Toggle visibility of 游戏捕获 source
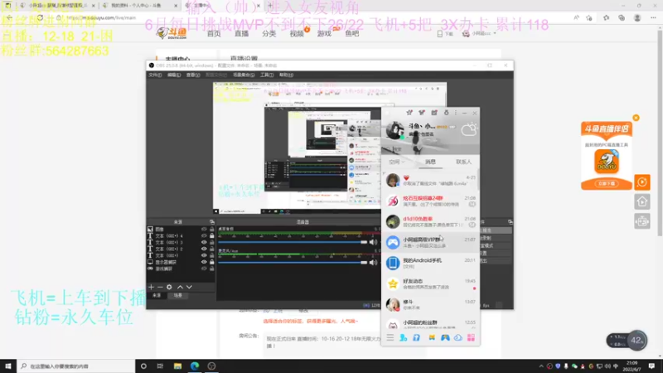The image size is (663, 373). (204, 269)
